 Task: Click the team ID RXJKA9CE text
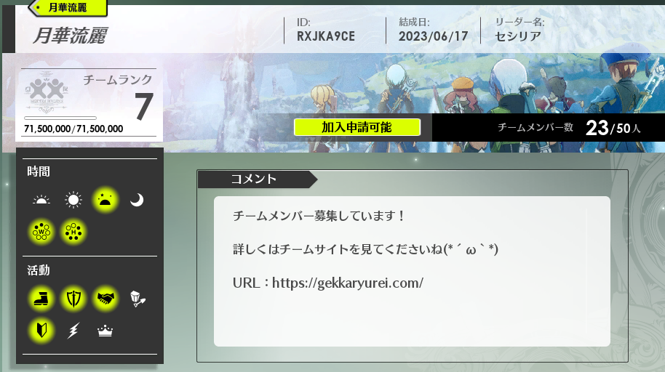[x=325, y=36]
